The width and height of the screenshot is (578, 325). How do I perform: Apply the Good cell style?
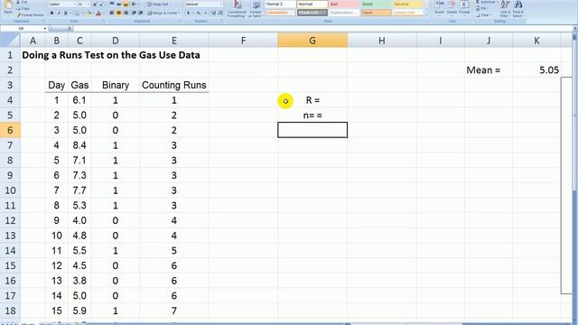pos(376,4)
